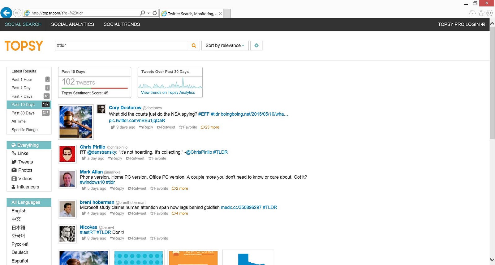Switch to Social Search tab
The width and height of the screenshot is (495, 265).
tap(23, 24)
